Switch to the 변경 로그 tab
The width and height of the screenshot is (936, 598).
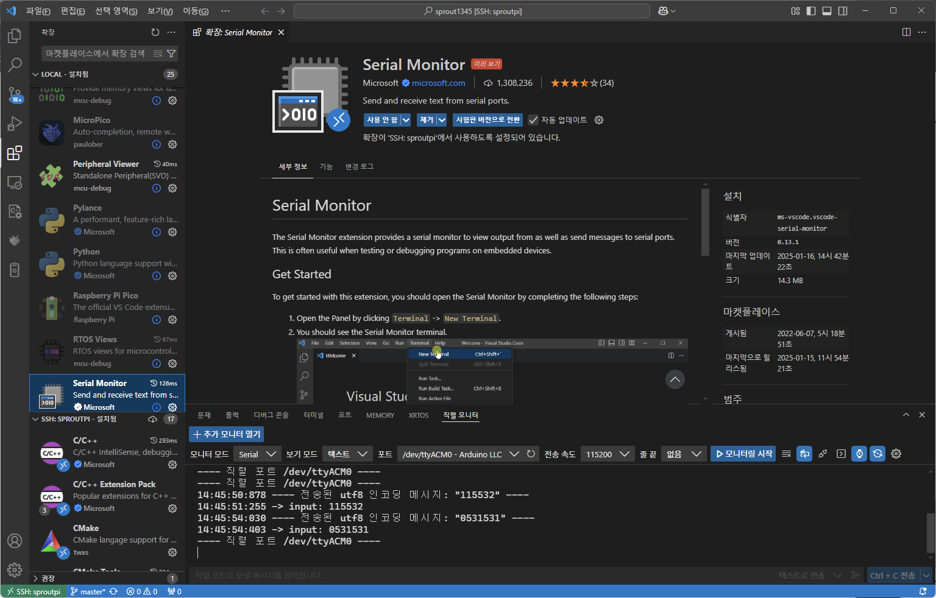pyautogui.click(x=360, y=167)
